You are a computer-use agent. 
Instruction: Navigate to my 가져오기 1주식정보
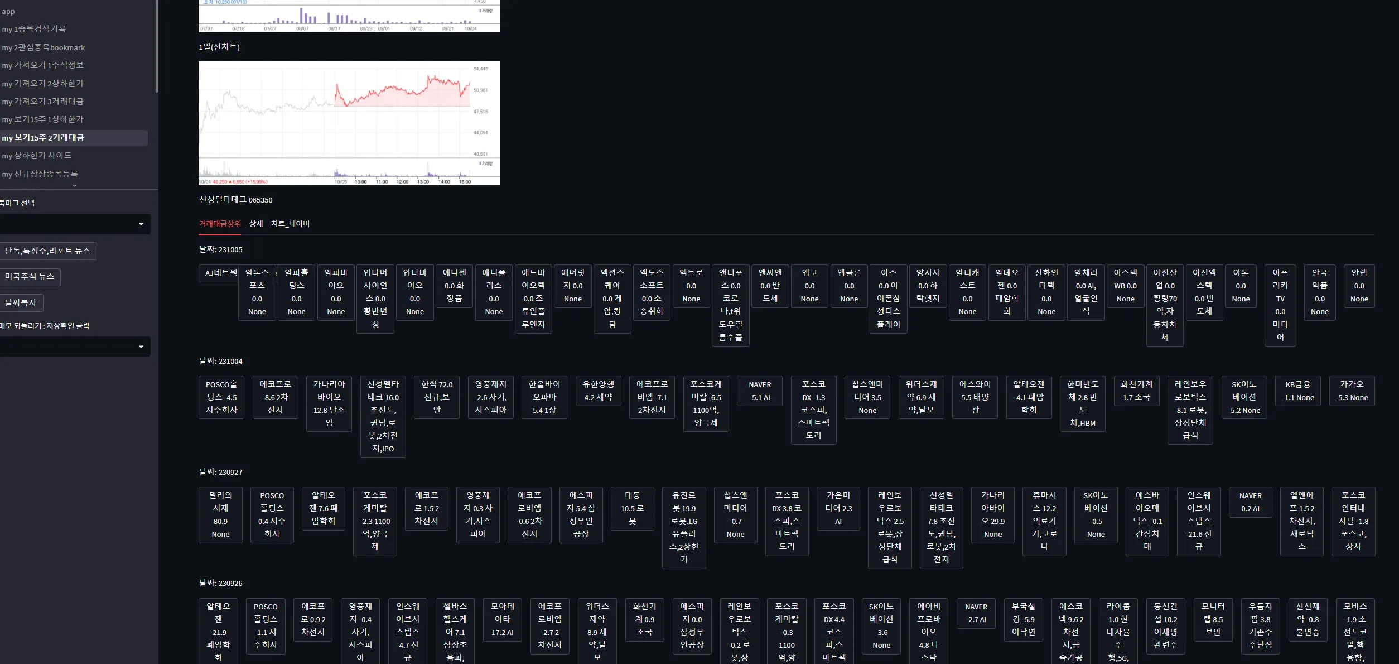pos(43,65)
